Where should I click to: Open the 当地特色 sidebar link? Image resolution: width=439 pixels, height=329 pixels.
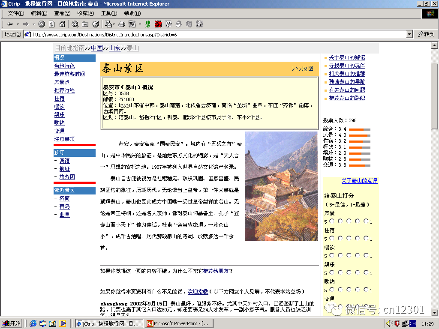(x=64, y=66)
